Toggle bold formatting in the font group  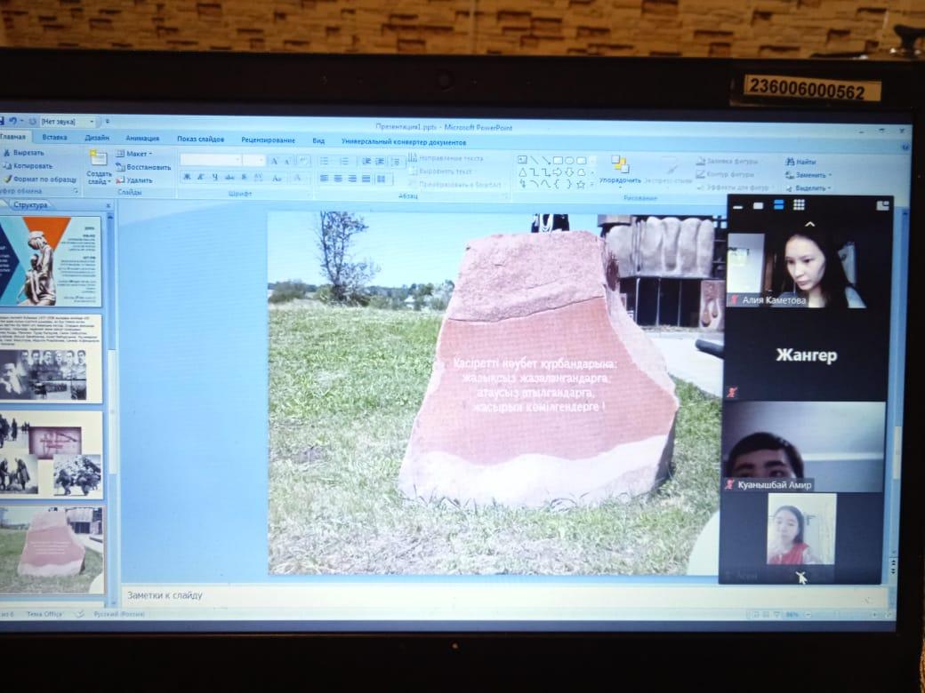tap(188, 178)
